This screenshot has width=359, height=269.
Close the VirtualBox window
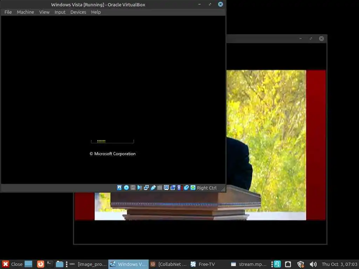221,4
